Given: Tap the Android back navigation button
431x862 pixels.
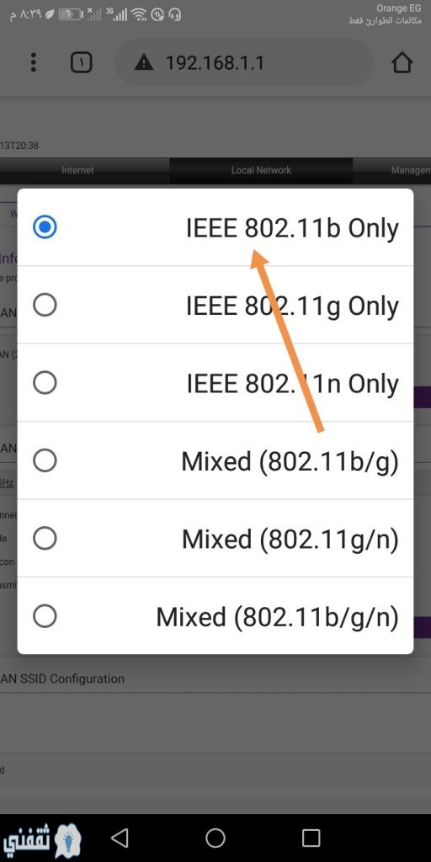Looking at the screenshot, I should click(x=120, y=838).
